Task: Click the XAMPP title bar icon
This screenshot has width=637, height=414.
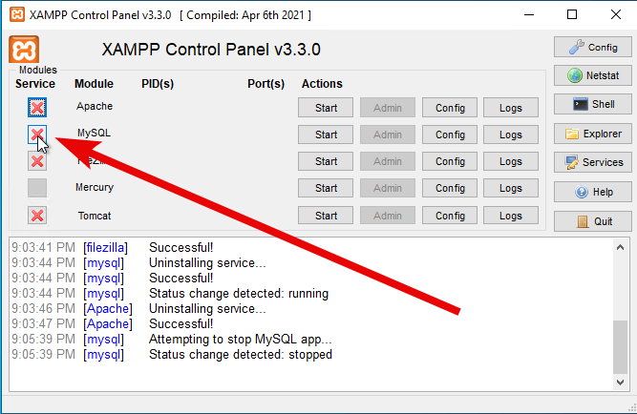Action: 16,14
